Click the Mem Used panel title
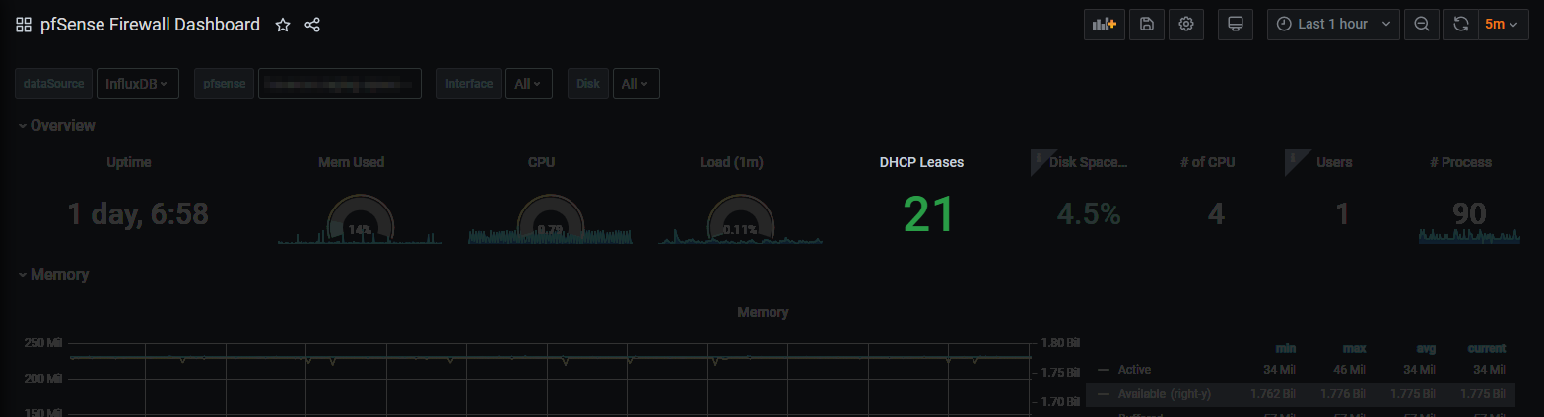Image resolution: width=1544 pixels, height=417 pixels. click(x=352, y=162)
